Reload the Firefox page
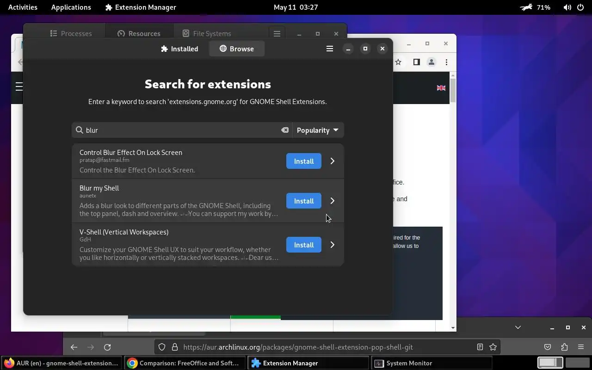 click(x=107, y=347)
